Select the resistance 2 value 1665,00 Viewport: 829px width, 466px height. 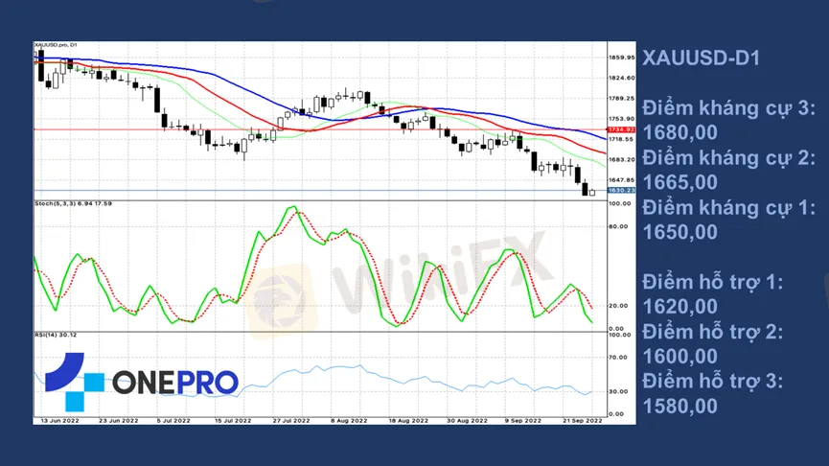click(679, 181)
